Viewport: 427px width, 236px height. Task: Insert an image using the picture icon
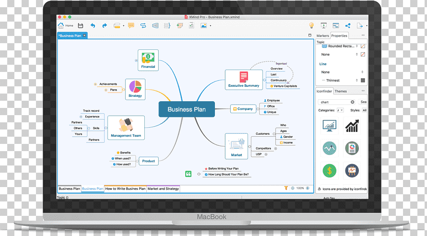[x=203, y=25]
